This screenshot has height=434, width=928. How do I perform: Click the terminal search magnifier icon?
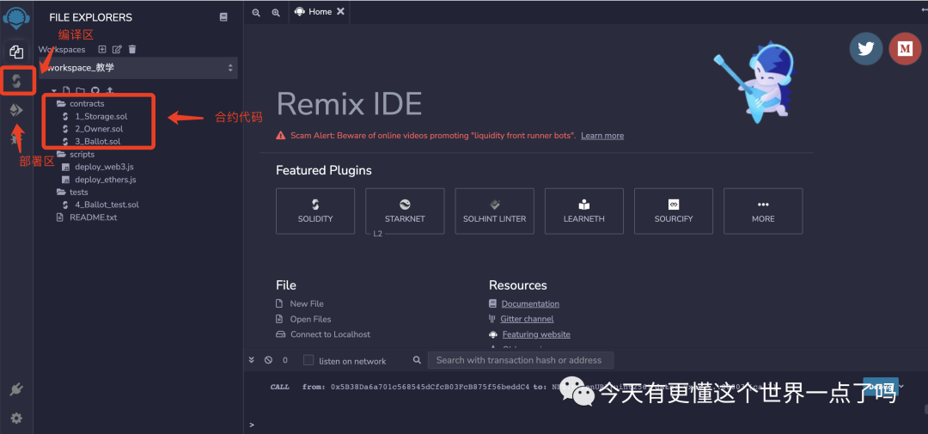click(x=417, y=360)
